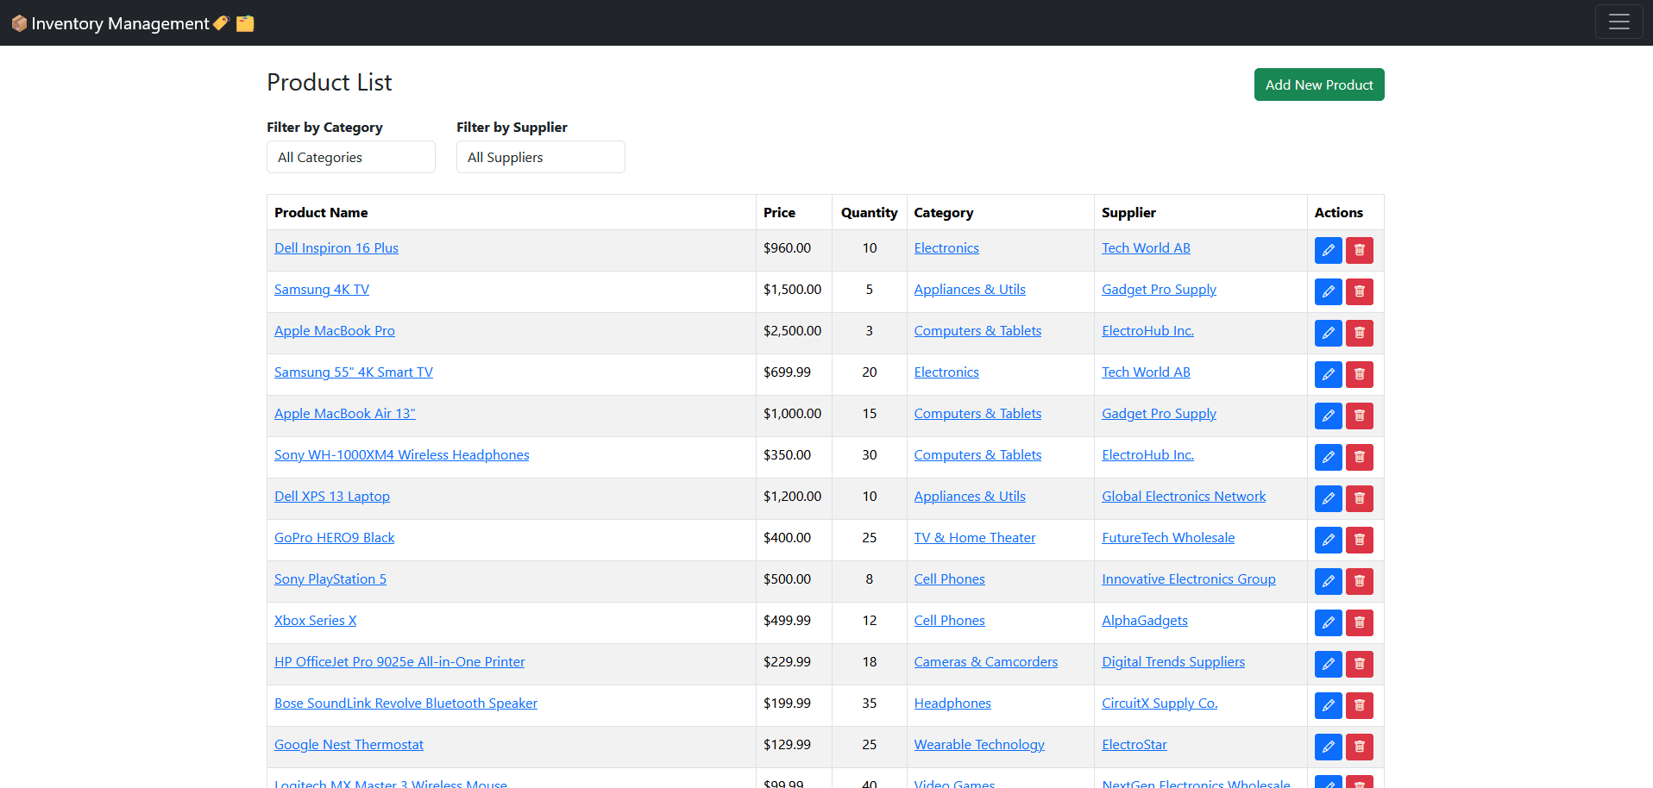
Task: Edit the Bose SoundLink Revolve Speaker row
Action: click(1328, 705)
